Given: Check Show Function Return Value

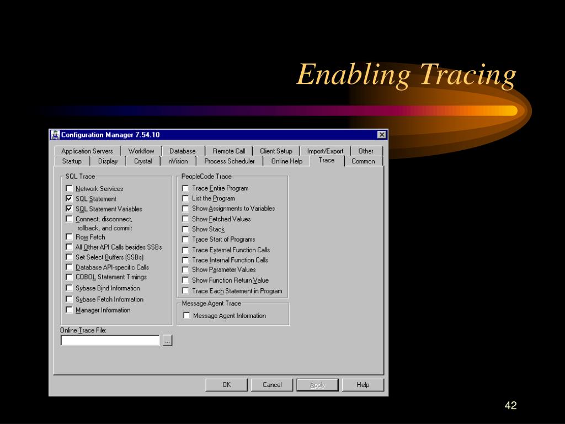Looking at the screenshot, I should coord(185,280).
